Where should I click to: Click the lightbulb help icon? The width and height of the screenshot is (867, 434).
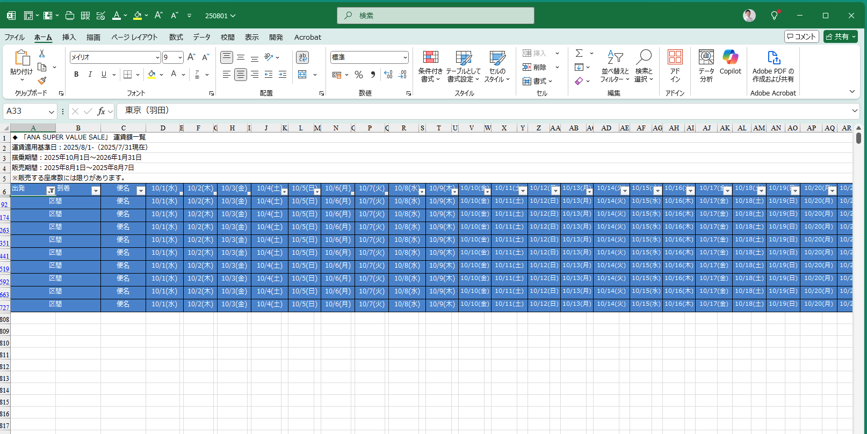(x=774, y=16)
